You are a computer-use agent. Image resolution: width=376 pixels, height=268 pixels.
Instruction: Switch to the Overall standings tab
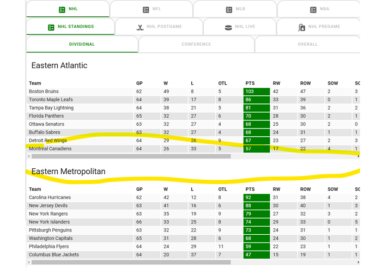coord(307,44)
